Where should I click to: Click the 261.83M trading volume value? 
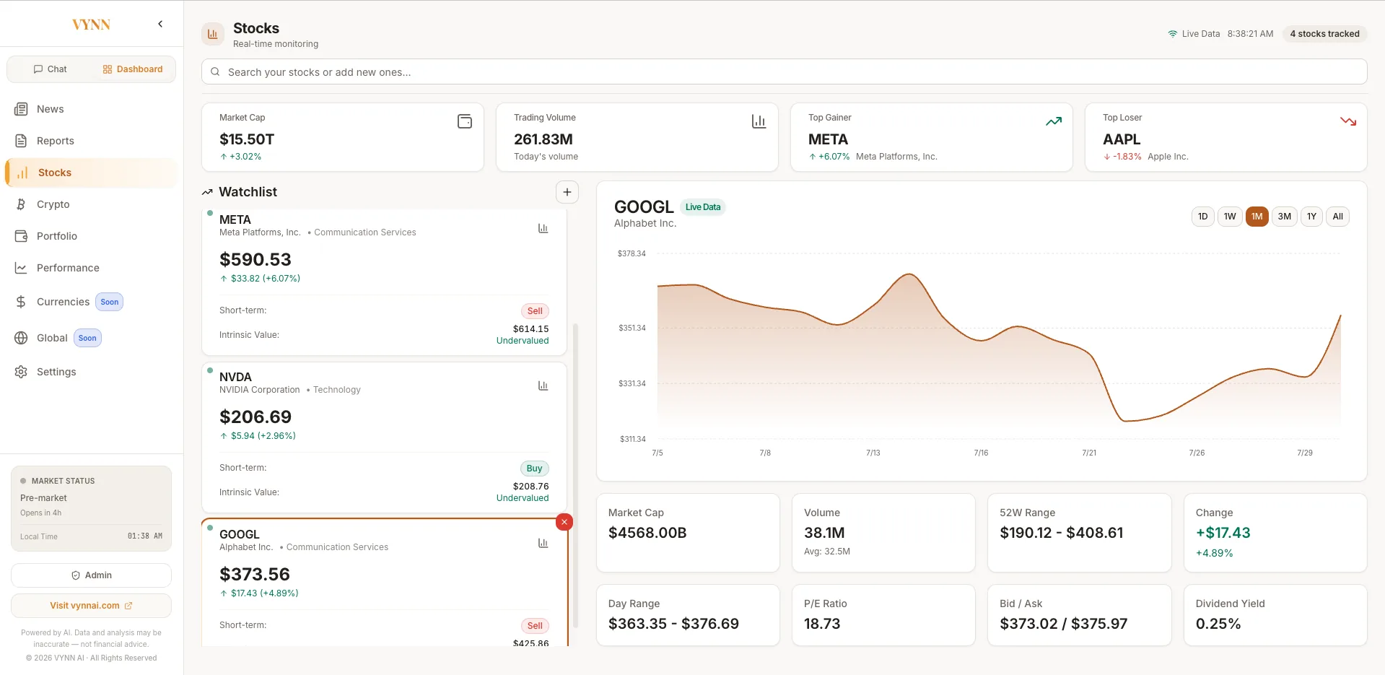tap(543, 139)
